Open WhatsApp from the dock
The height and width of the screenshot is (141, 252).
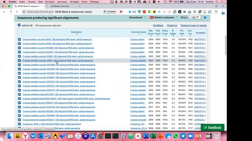tap(176, 136)
